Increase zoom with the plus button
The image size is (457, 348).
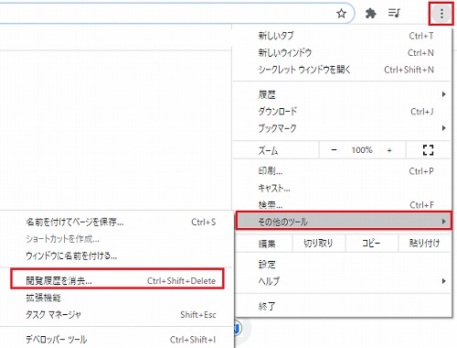coord(389,150)
